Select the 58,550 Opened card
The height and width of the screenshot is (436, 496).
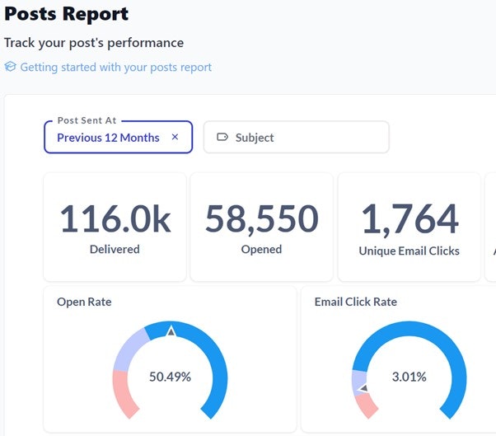click(x=262, y=227)
